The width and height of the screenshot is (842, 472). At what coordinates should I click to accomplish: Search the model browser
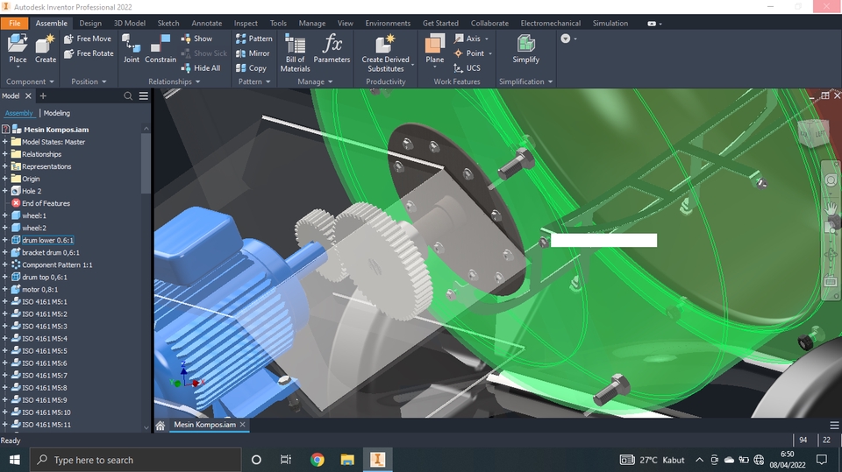pos(128,96)
